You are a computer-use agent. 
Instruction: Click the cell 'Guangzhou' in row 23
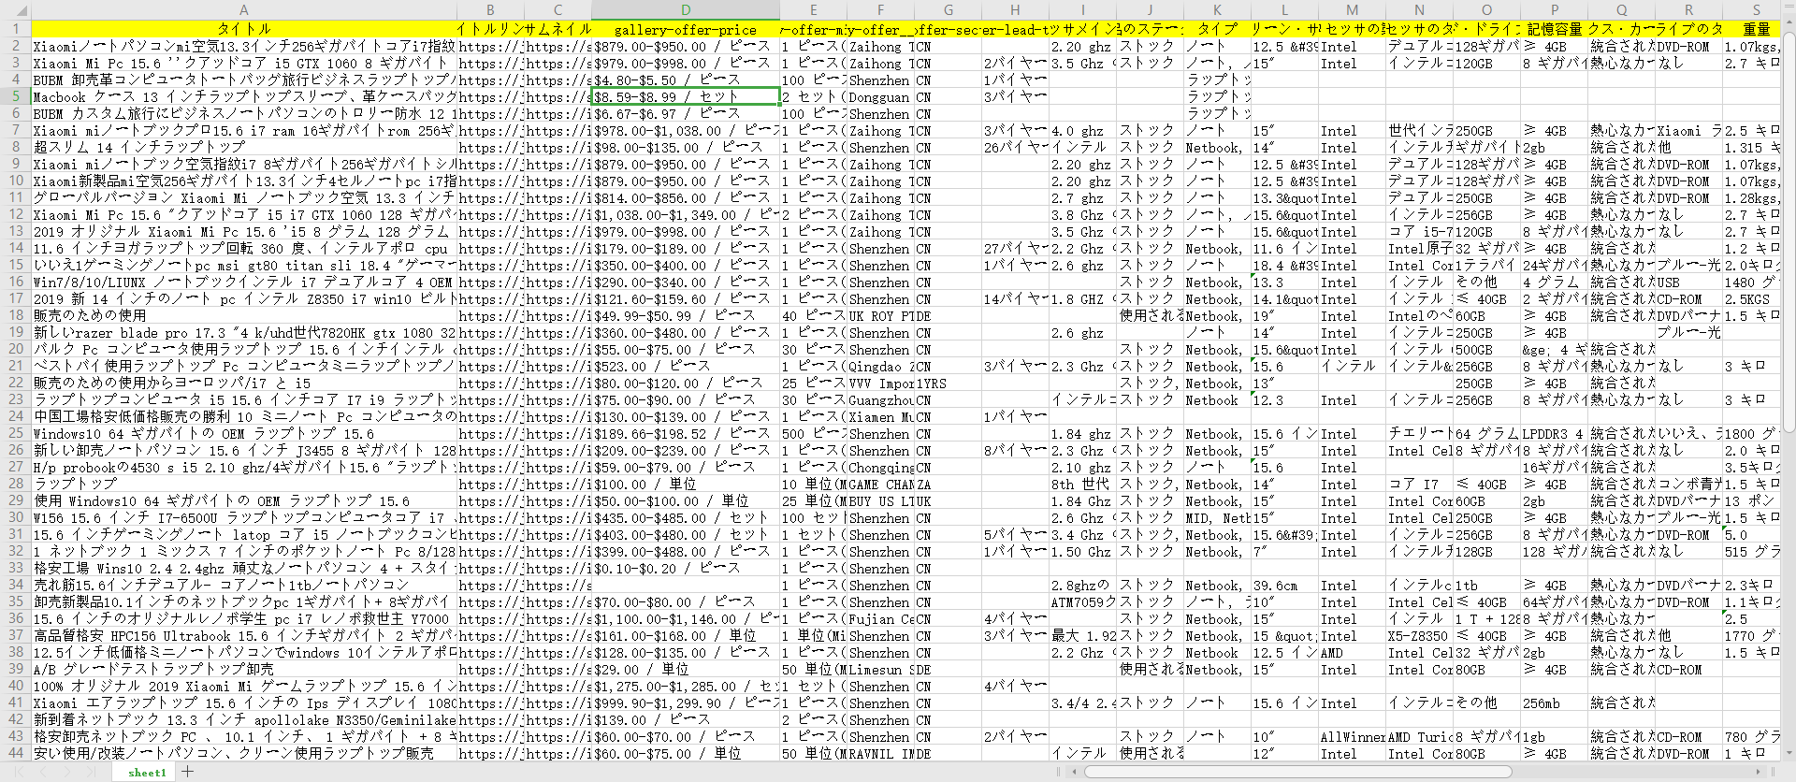(x=880, y=399)
